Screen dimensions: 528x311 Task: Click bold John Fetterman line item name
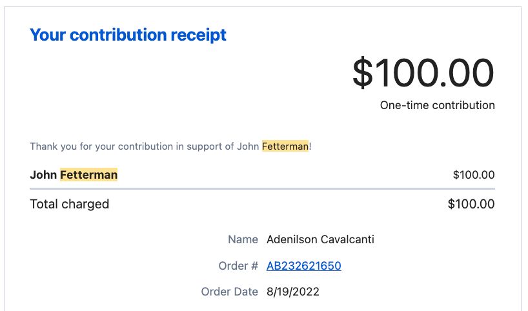point(74,175)
